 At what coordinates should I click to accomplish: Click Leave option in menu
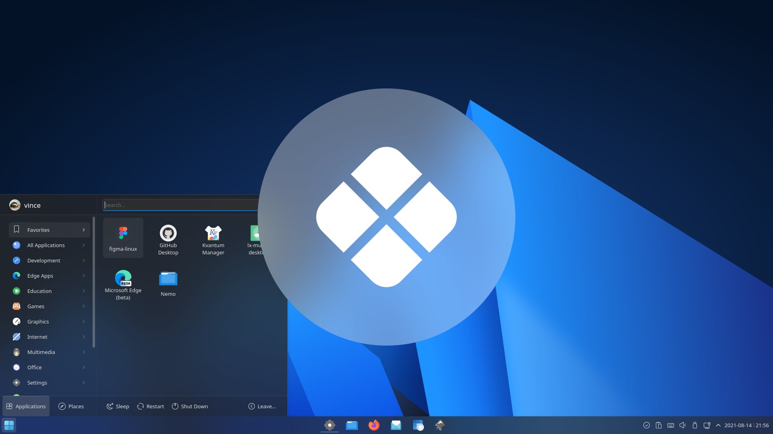[x=261, y=406]
